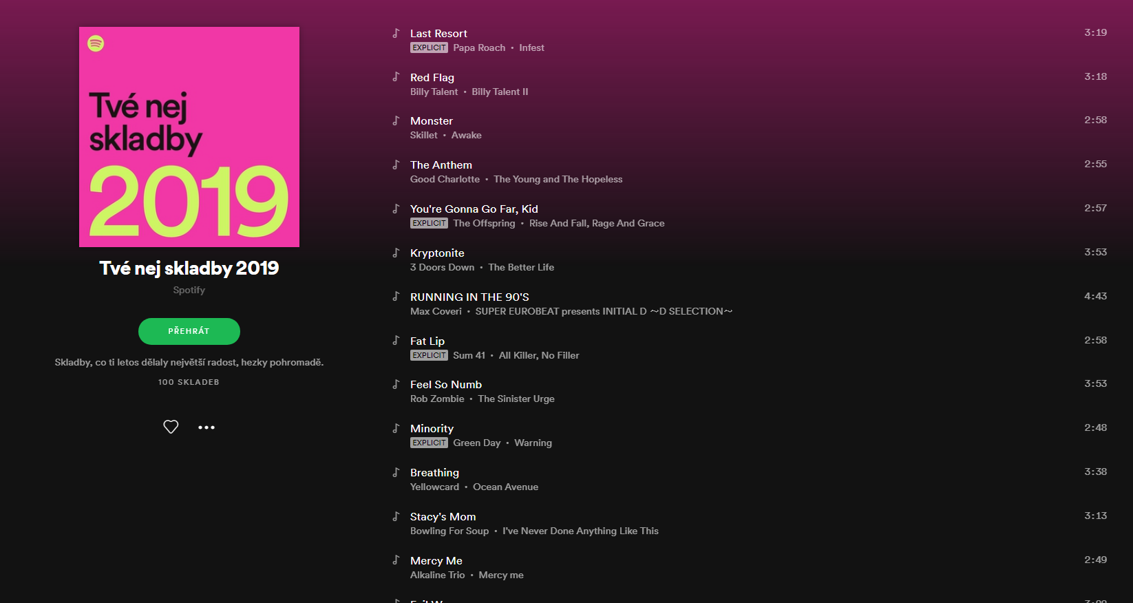Click the green PŘEHRÁT play button
The image size is (1133, 603).
[189, 331]
